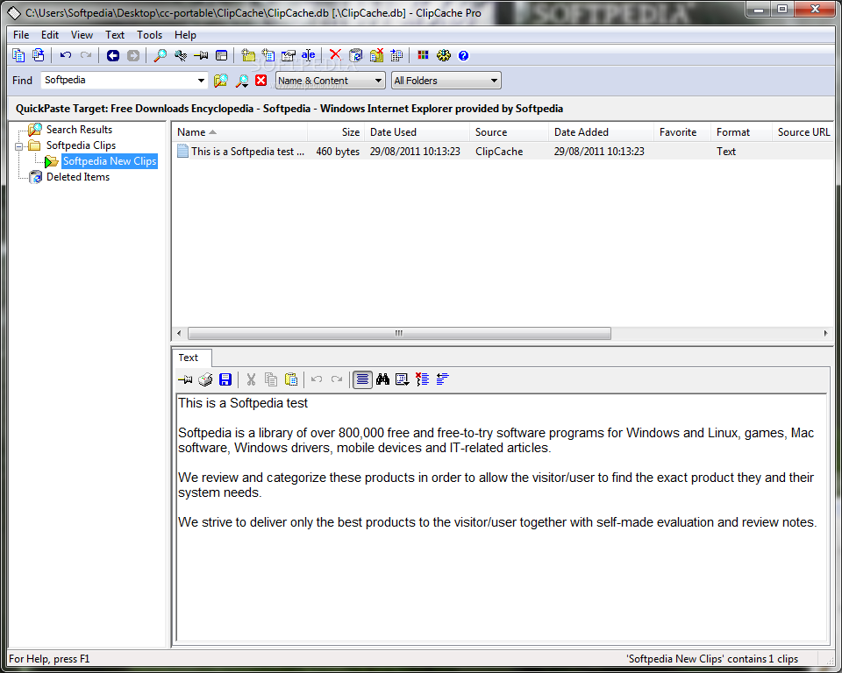Click the window layout icon in main toolbar

pyautogui.click(x=221, y=55)
